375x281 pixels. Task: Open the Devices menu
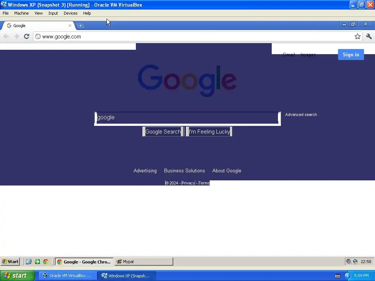pos(71,13)
